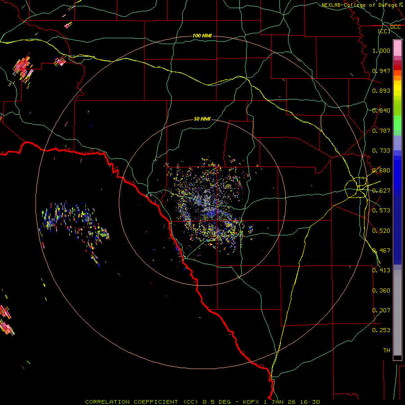Click the 0.680 scale value
Viewport: 405px width, 405px height.
point(381,171)
